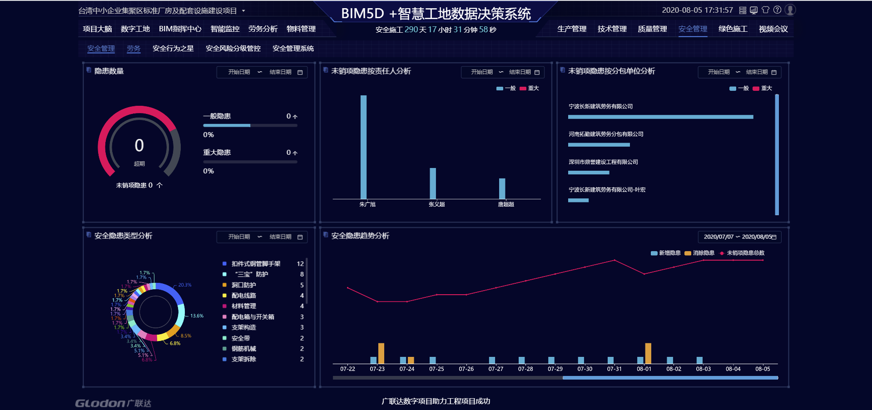Click calendar icon in 安全隐患趋势分析 date range

tap(774, 237)
